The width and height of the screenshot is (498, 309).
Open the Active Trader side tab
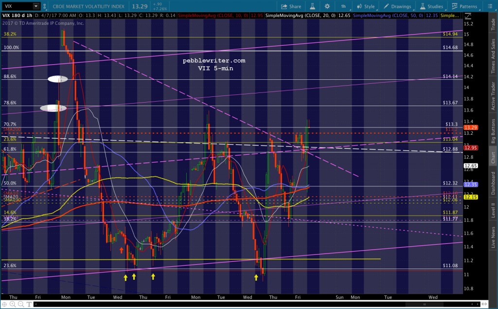coord(493,96)
